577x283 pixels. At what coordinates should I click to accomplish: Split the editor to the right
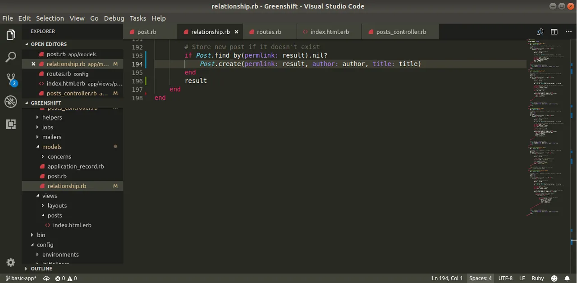point(554,32)
